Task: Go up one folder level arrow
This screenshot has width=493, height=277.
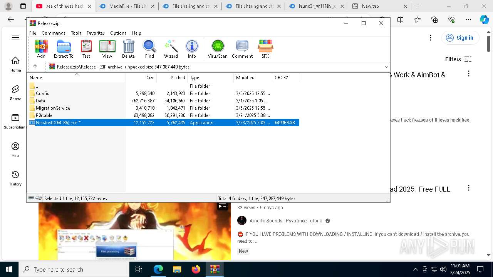Action: [x=35, y=67]
